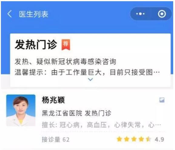Click the first gold rating star
Screen dimensions: 175x150
pyautogui.click(x=119, y=139)
